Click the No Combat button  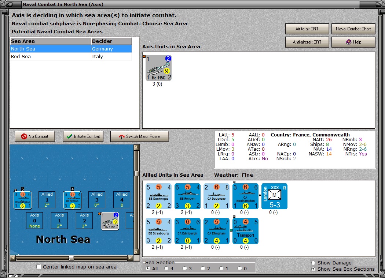34,136
